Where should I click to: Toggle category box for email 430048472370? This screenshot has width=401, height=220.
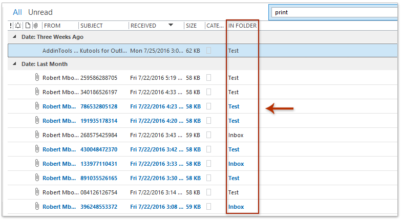pyautogui.click(x=208, y=149)
